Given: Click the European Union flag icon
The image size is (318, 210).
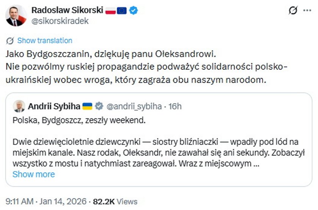Looking at the screenshot, I should click(122, 11).
